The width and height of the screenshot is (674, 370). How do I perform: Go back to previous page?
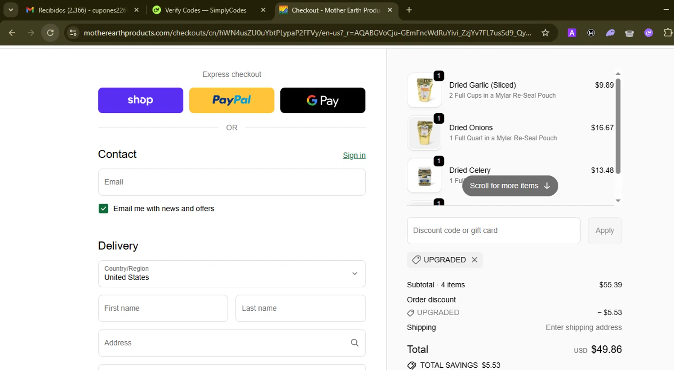(12, 33)
